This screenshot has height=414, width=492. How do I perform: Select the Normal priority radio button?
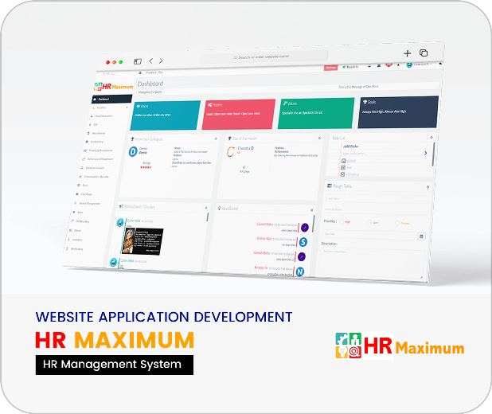(397, 223)
